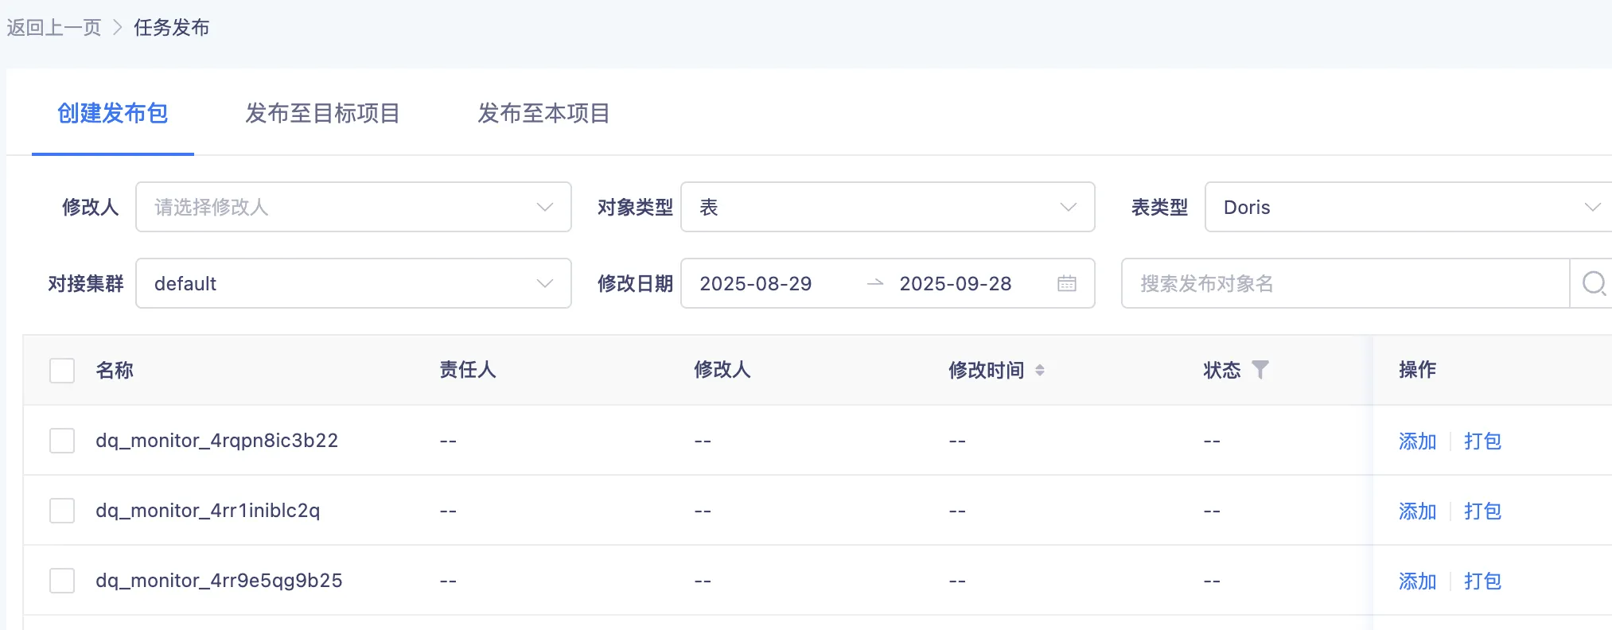The width and height of the screenshot is (1612, 630).
Task: Open the 对接集群 default dropdown
Action: (x=353, y=283)
